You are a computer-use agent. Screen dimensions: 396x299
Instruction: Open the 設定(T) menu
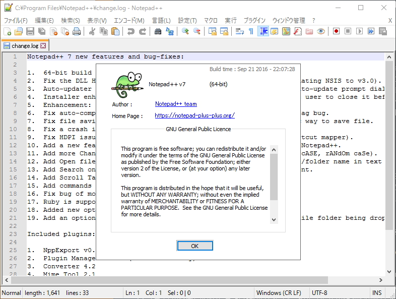187,21
